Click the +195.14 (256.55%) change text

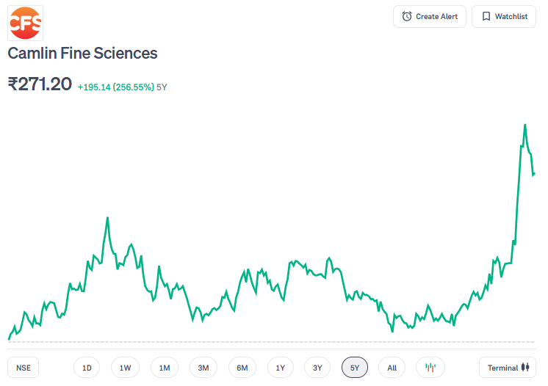(115, 87)
